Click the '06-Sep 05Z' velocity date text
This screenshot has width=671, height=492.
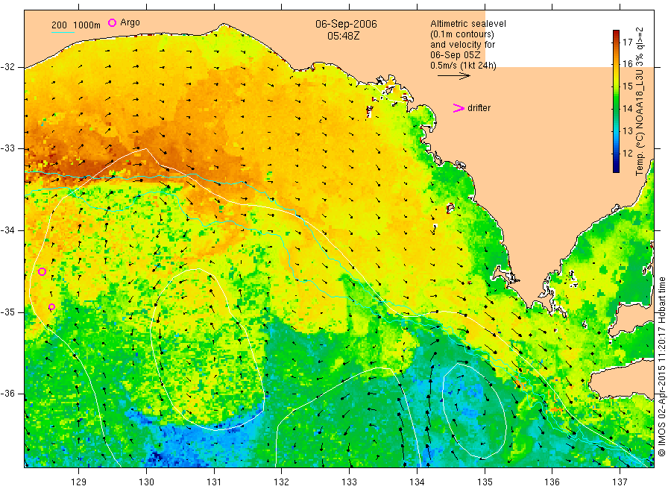(x=455, y=54)
